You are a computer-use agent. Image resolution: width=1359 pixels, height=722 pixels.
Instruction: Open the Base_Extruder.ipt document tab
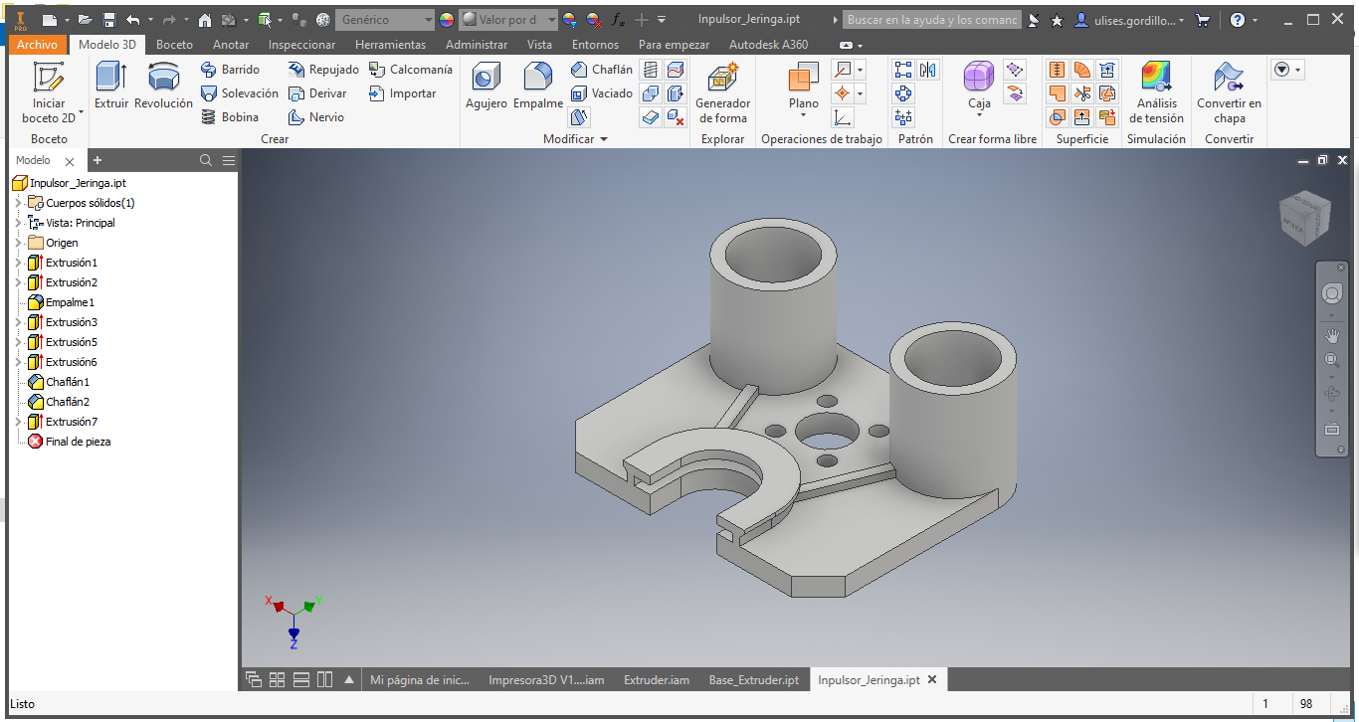point(753,680)
